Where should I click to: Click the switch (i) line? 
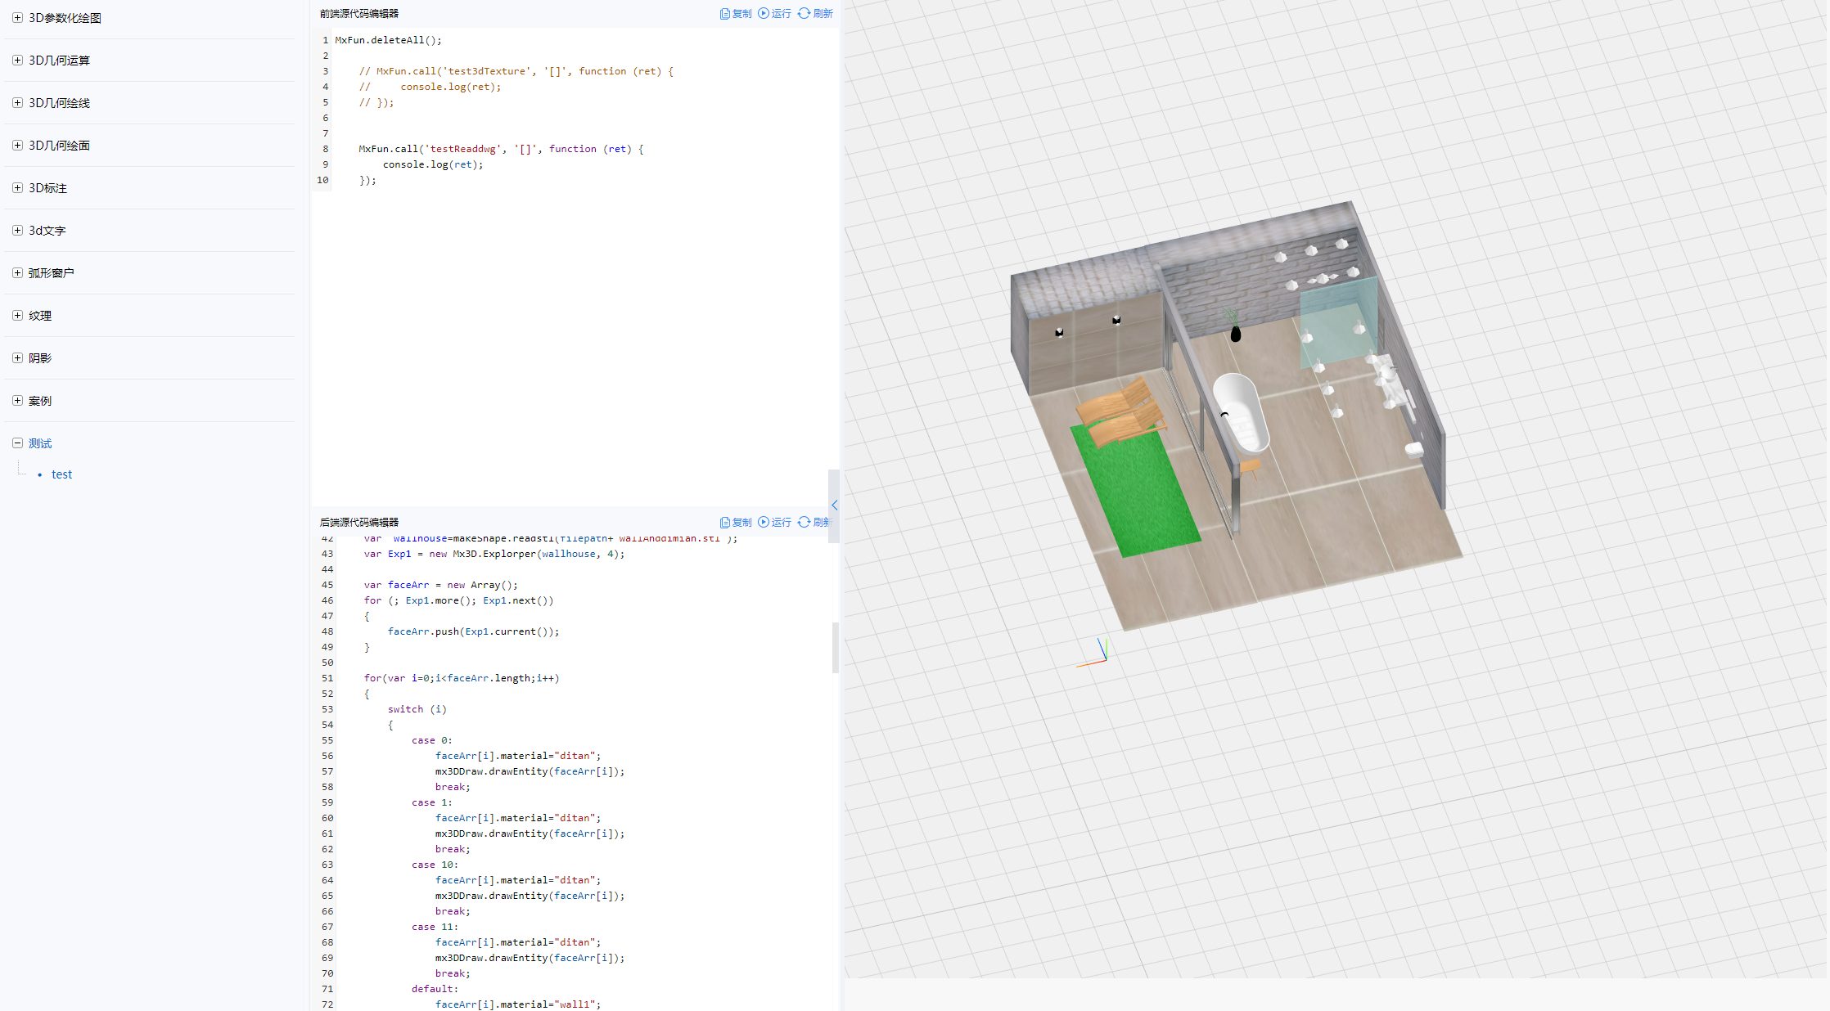(x=417, y=709)
